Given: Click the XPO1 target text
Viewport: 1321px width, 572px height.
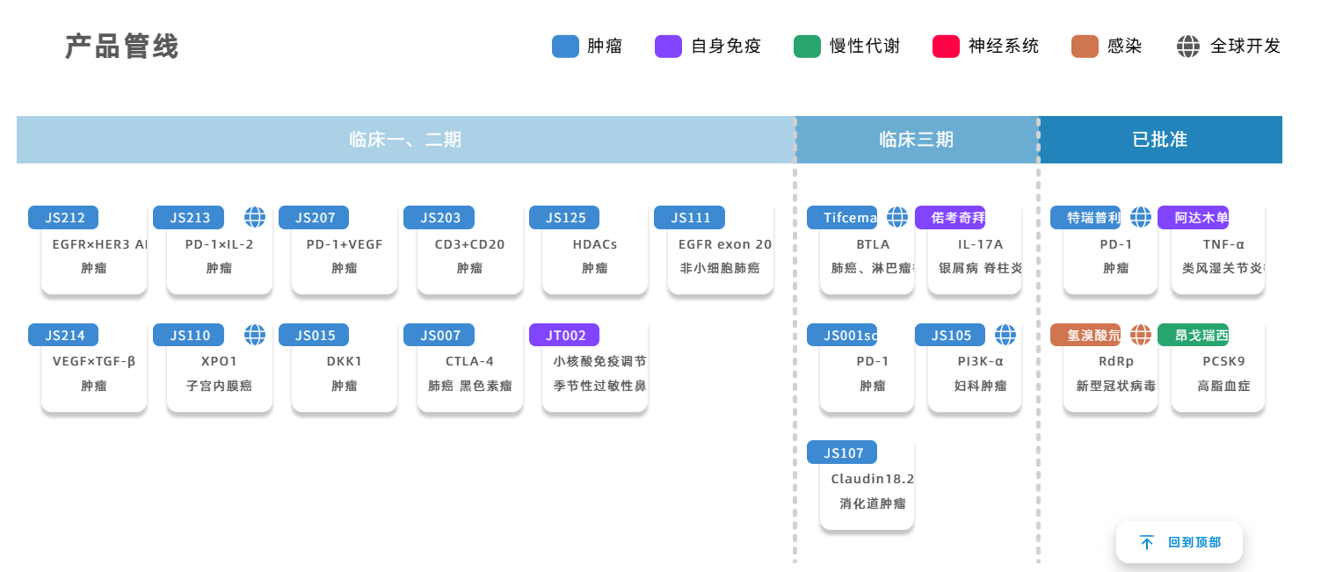Looking at the screenshot, I should click(219, 361).
